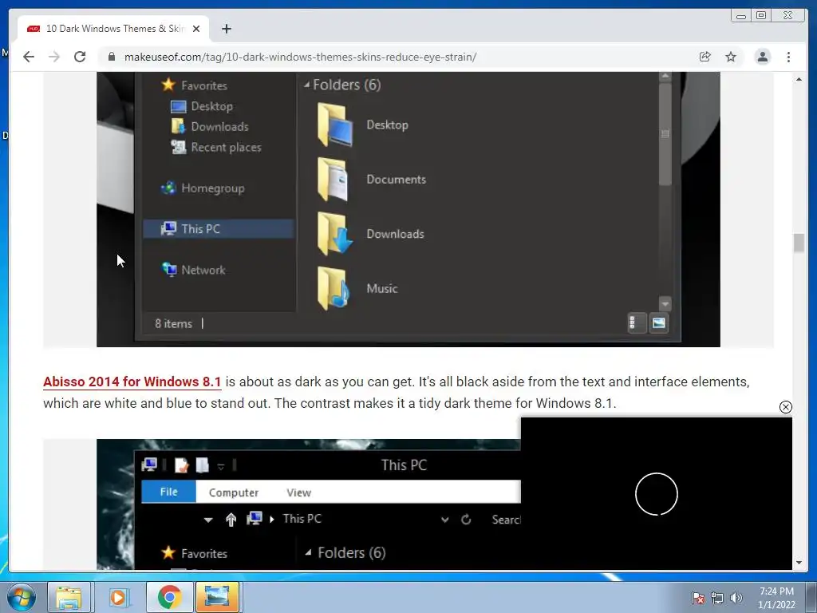Bookmark this page with star
Image resolution: width=817 pixels, height=613 pixels.
coord(731,57)
